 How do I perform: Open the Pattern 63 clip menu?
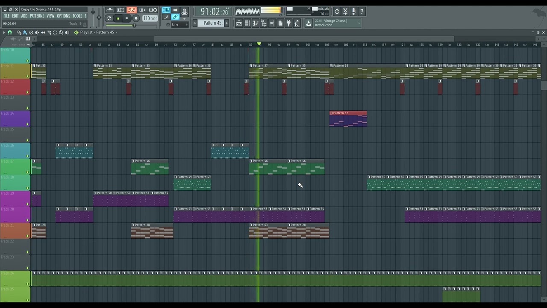(x=251, y=225)
